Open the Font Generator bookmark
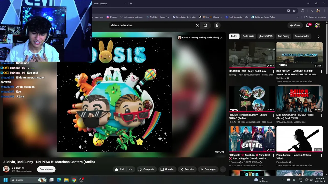 pos(237,17)
